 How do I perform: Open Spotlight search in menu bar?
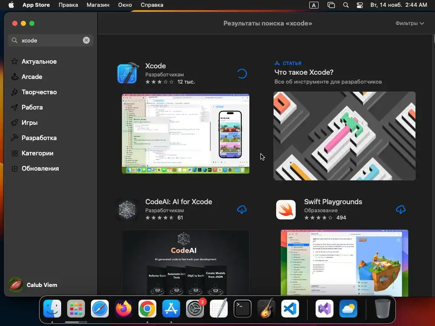(x=346, y=5)
